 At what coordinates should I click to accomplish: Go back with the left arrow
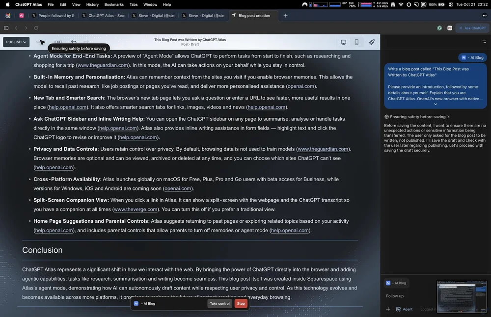pyautogui.click(x=16, y=28)
